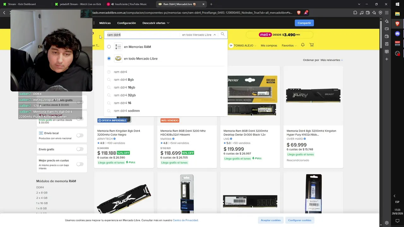Open the wallet icon in the sidebar
Viewport: 404px width, 227px height.
(x=387, y=36)
